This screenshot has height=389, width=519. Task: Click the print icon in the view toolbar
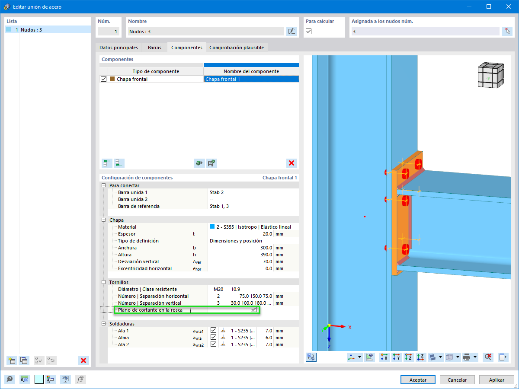click(x=467, y=357)
